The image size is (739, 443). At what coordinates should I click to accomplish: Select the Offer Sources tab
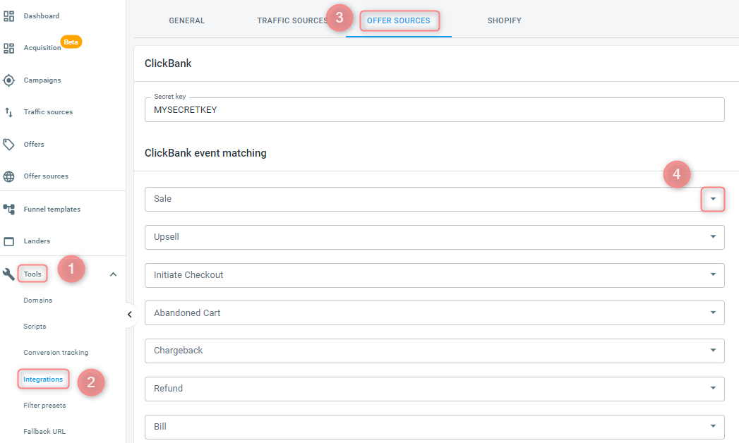click(399, 20)
